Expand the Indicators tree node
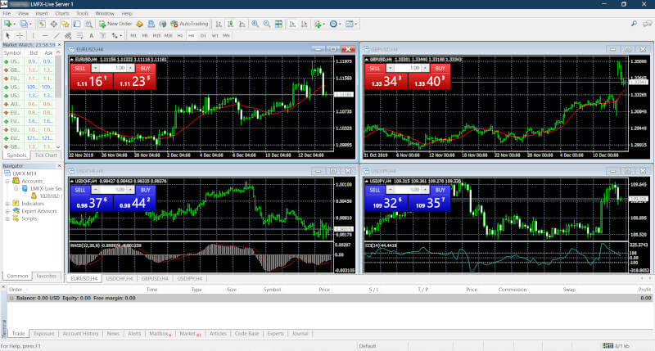The height and width of the screenshot is (351, 655). pyautogui.click(x=7, y=204)
